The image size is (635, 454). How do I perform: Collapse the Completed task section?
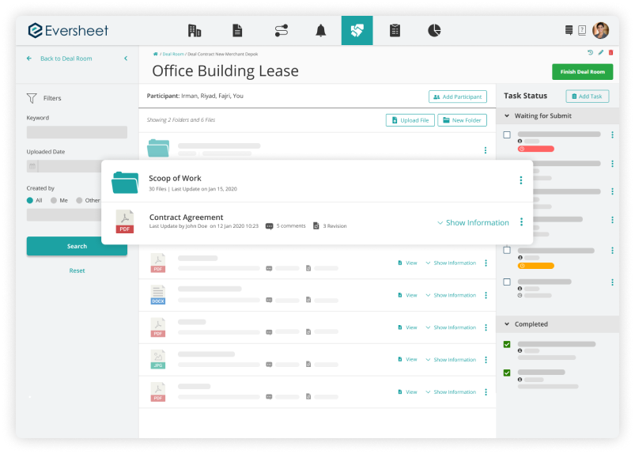[506, 324]
